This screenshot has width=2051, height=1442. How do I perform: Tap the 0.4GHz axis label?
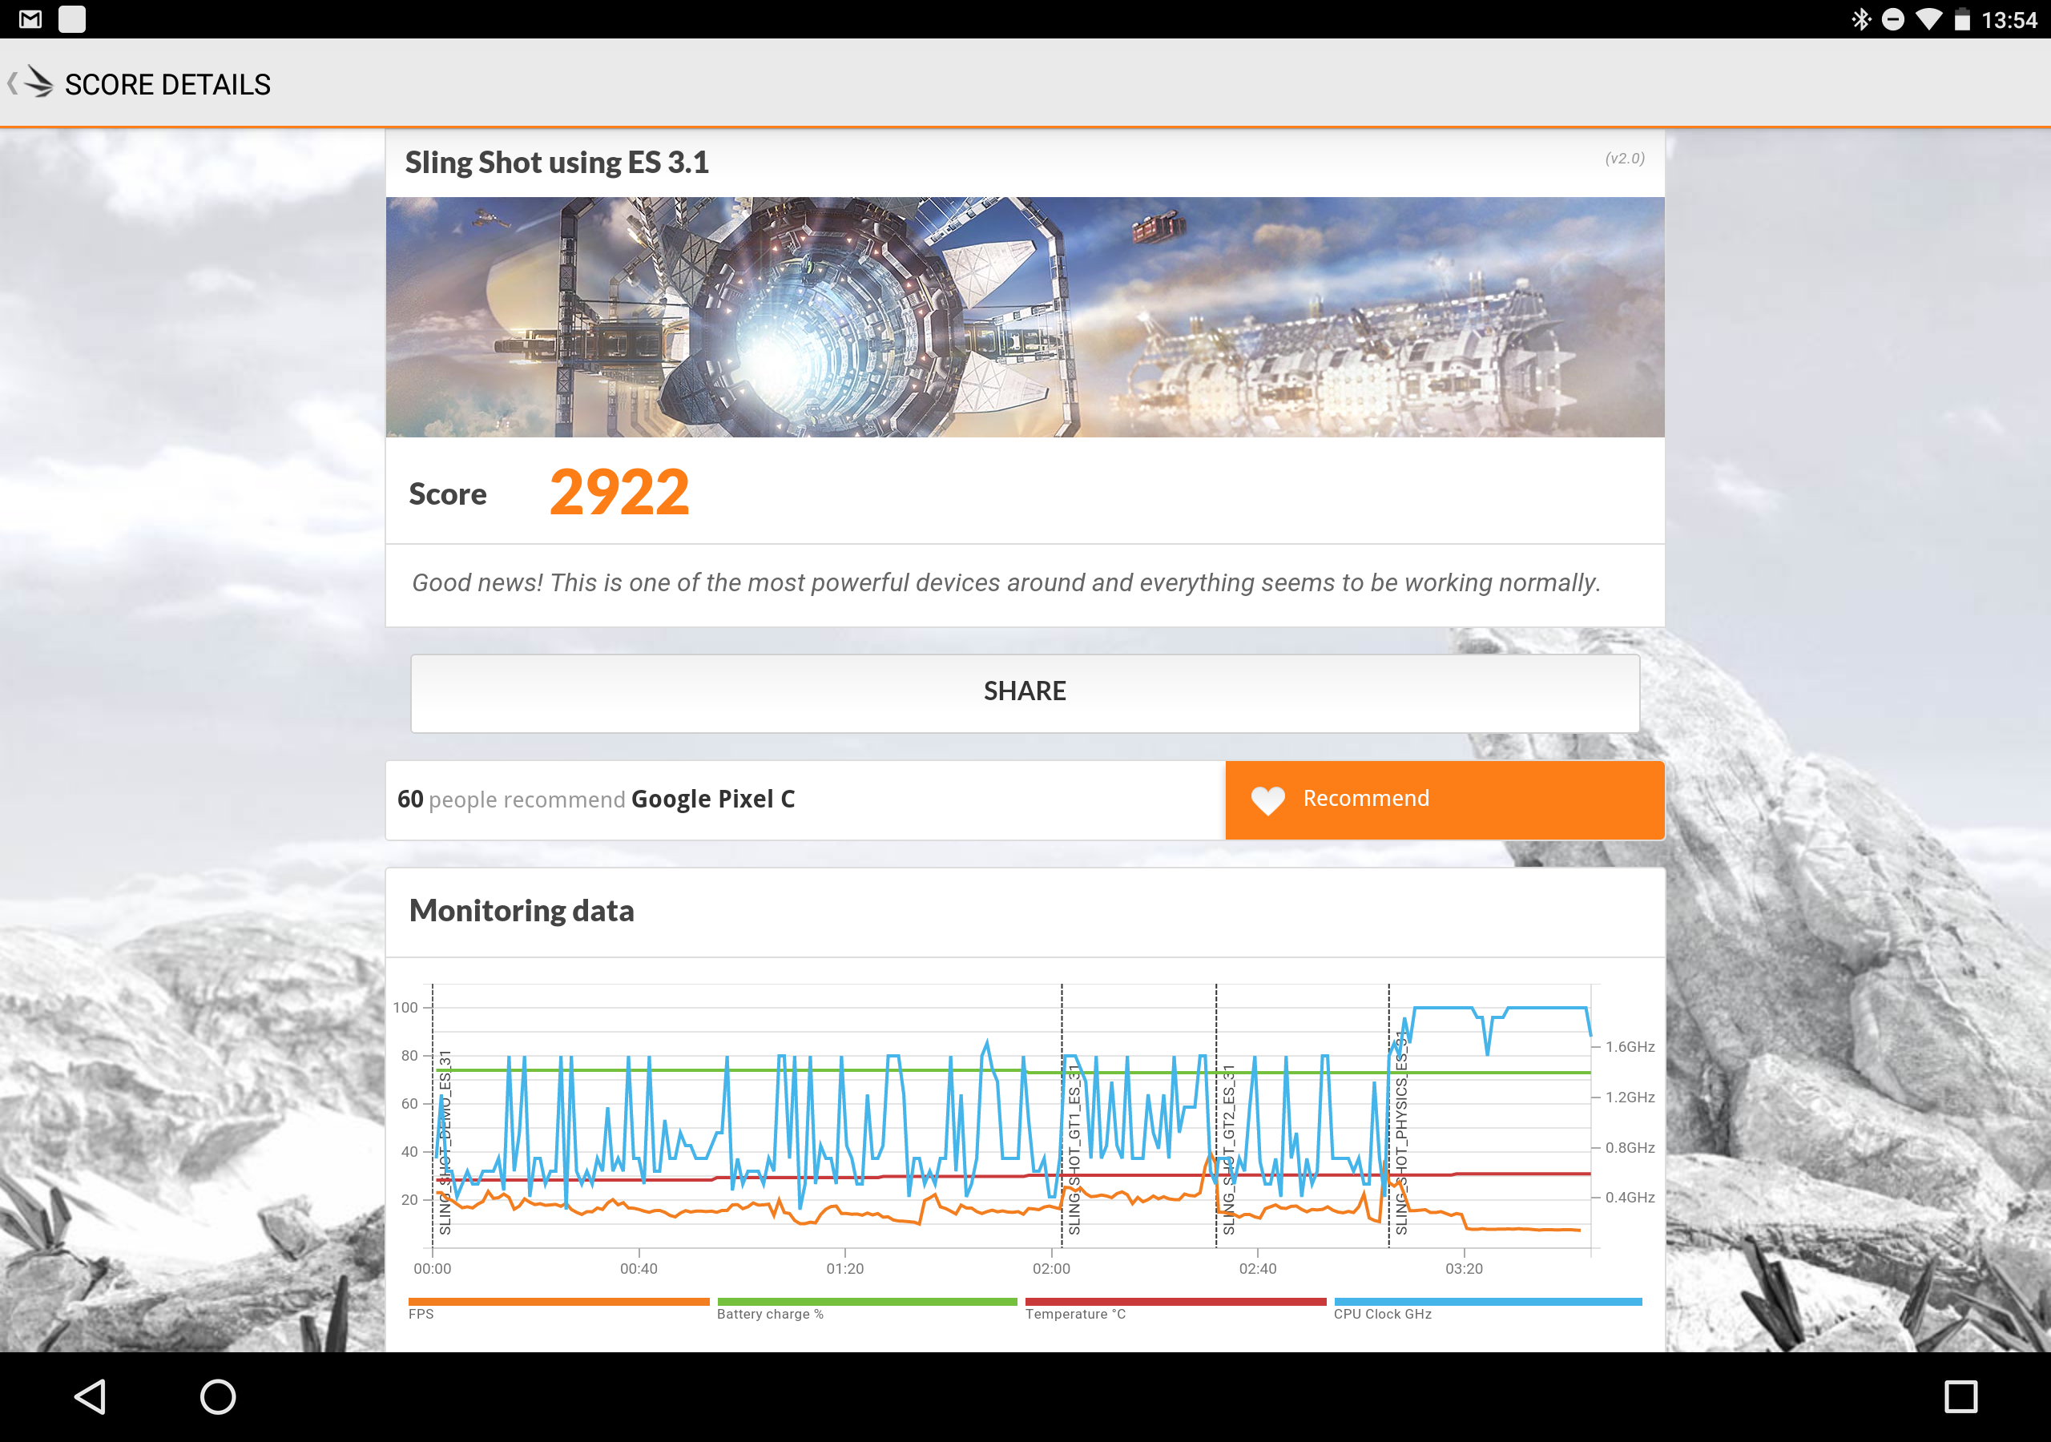(x=1630, y=1197)
